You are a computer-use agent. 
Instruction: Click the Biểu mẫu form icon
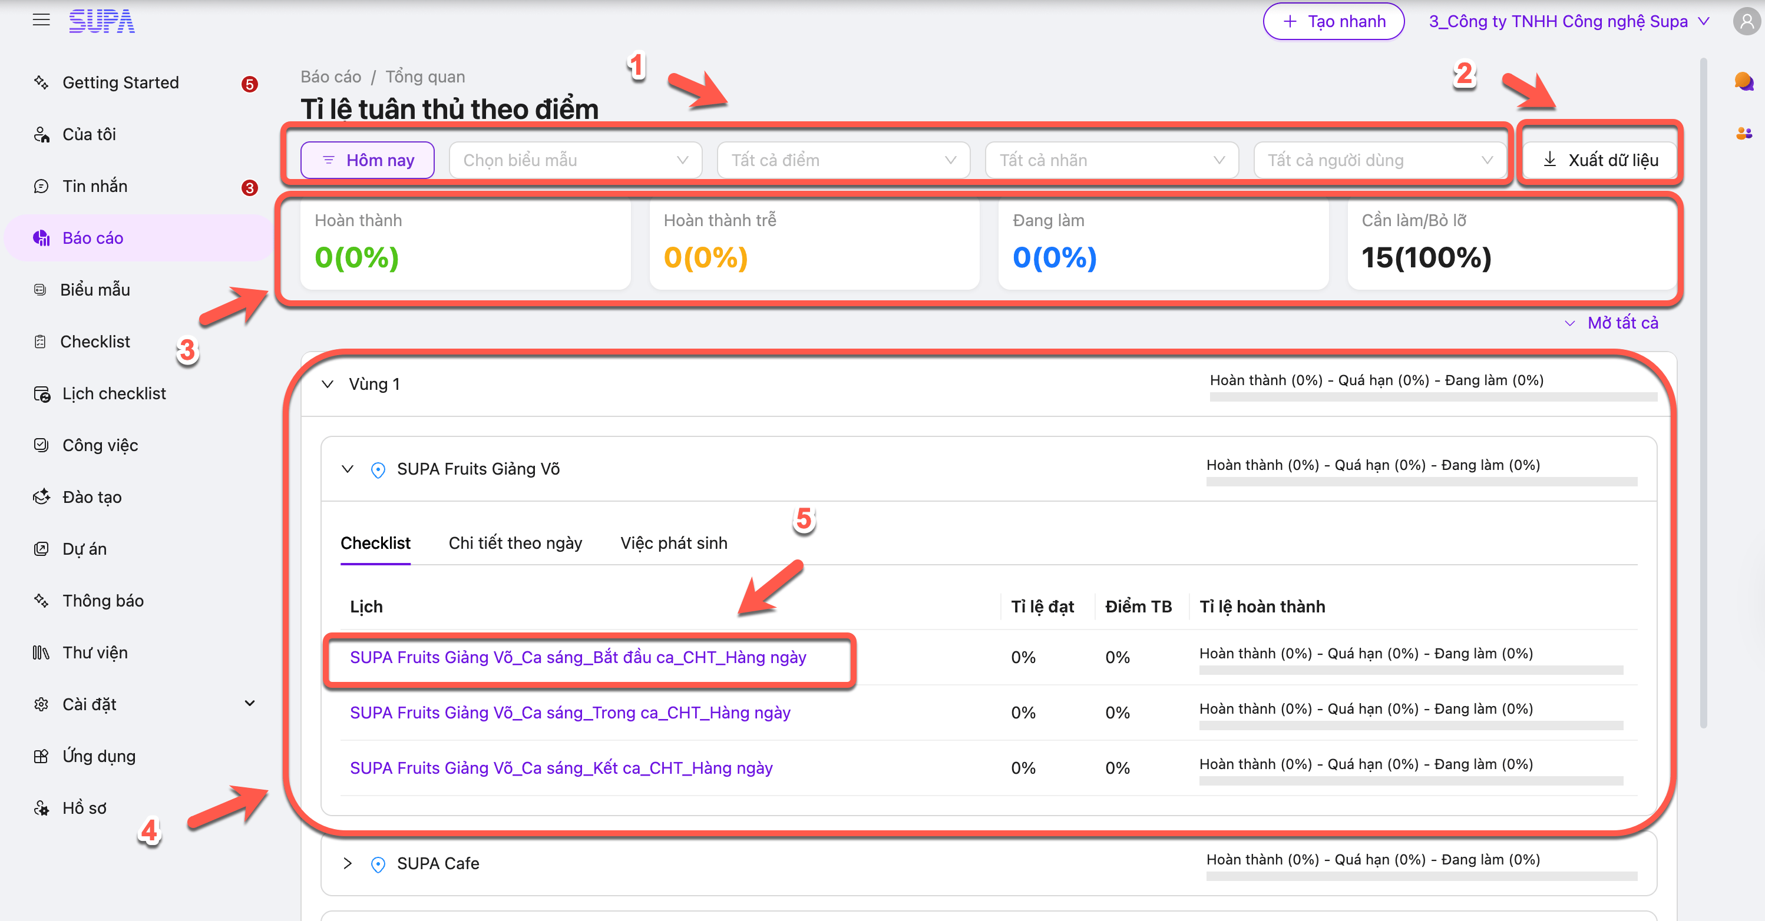pyautogui.click(x=41, y=290)
